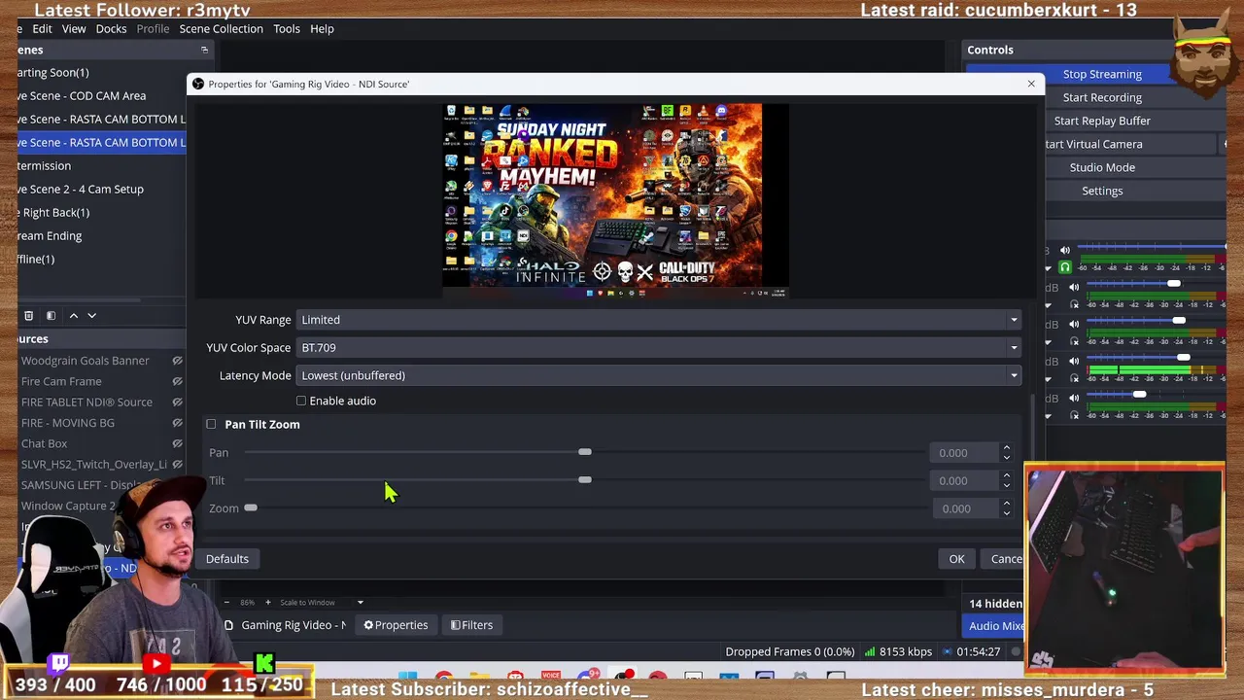Click the YouTube subscriber goal icon
This screenshot has height=700, width=1244.
click(x=156, y=664)
